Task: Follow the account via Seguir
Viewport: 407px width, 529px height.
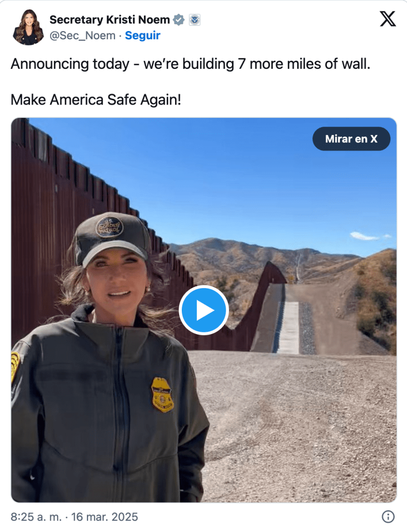Action: (x=142, y=36)
